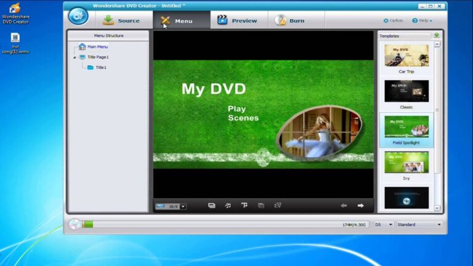Viewport: 473px width, 266px height.
Task: Click the Templates panel header label
Action: click(389, 36)
